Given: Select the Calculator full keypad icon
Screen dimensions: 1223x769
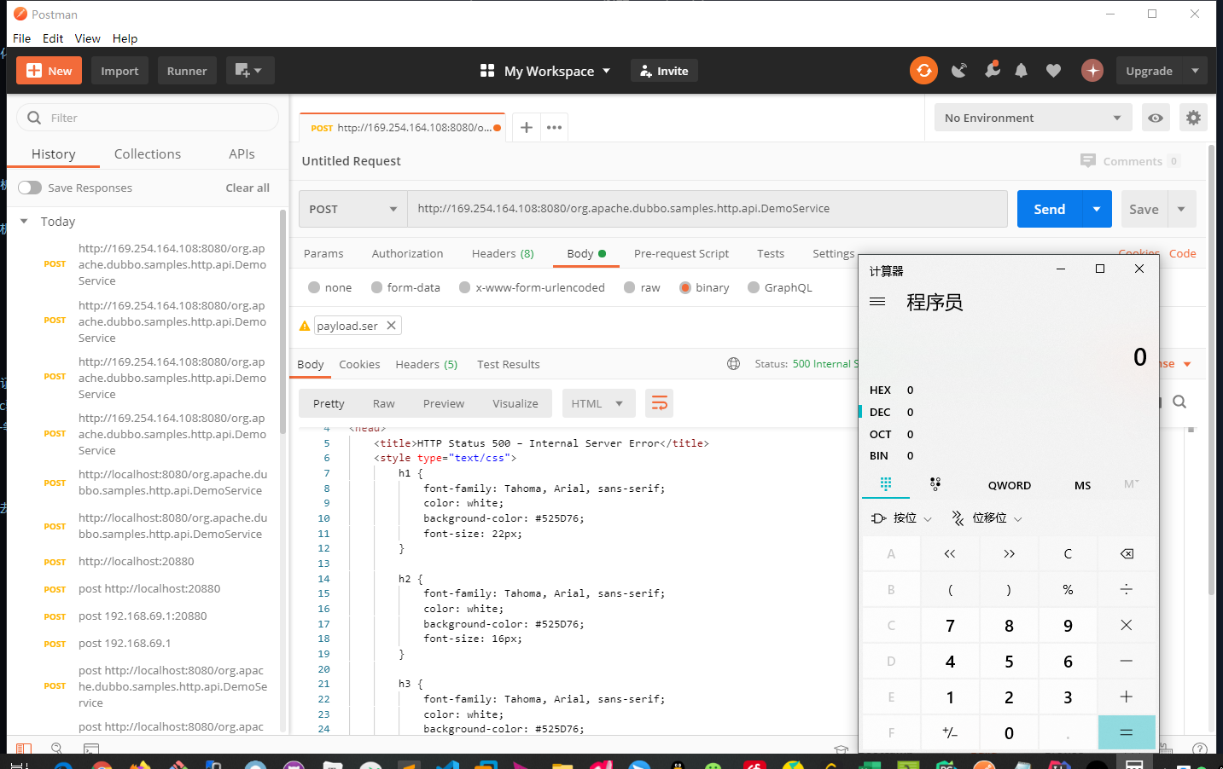Looking at the screenshot, I should (886, 484).
